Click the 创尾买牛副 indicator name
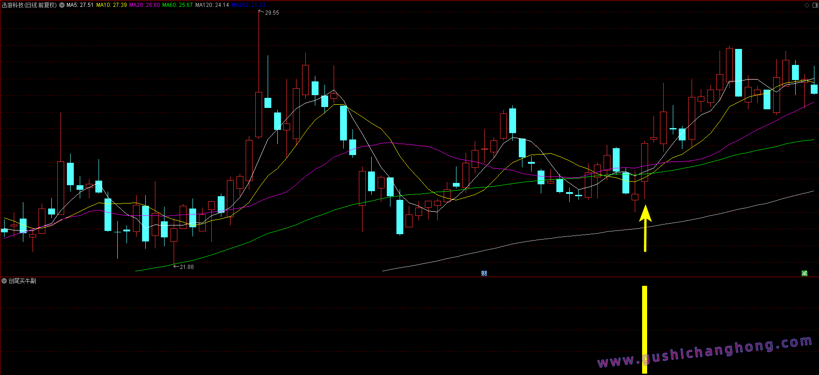Viewport: 819px width, 375px height. 22,281
